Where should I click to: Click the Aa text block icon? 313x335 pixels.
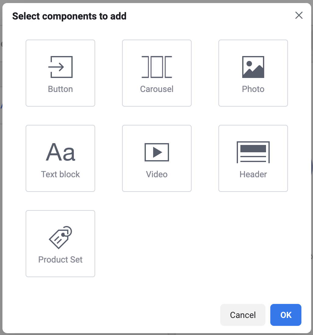point(60,152)
